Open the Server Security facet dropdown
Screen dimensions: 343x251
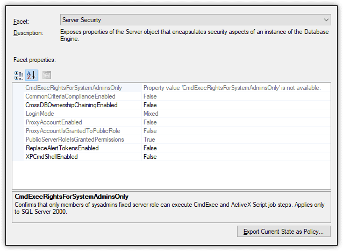point(196,20)
